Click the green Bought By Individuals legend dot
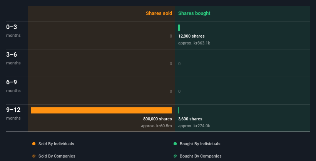This screenshot has width=316, height=161. [175, 144]
